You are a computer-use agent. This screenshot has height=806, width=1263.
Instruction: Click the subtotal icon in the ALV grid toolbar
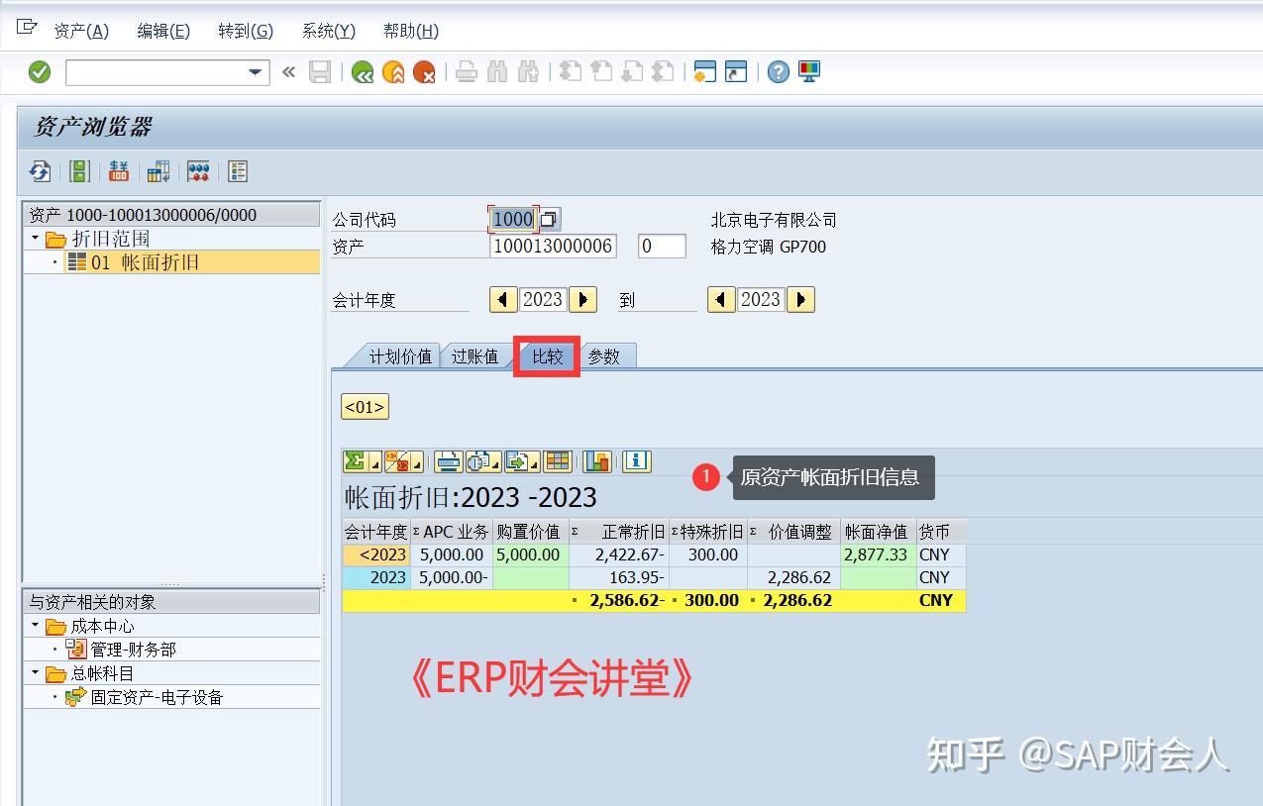(x=395, y=461)
